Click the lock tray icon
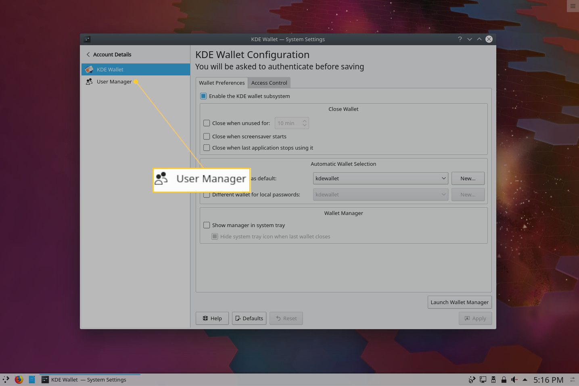This screenshot has height=386, width=579. (x=504, y=380)
